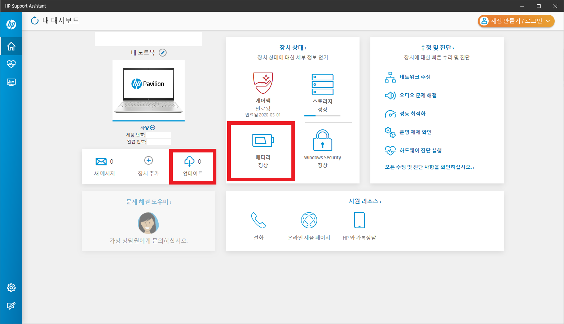Viewport: 564px width, 324px height.
Task: Click the 장치 상태에 대한 세부 정보 얻기 subtitle
Action: coord(293,58)
